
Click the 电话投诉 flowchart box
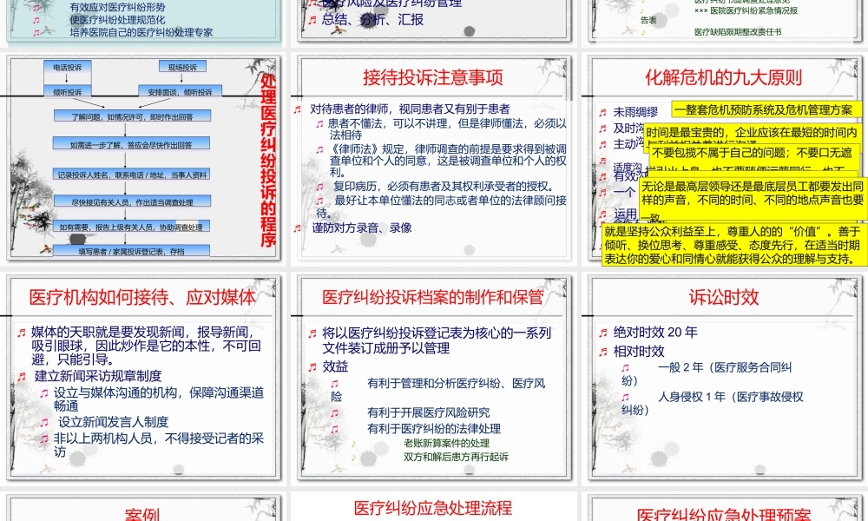[68, 67]
